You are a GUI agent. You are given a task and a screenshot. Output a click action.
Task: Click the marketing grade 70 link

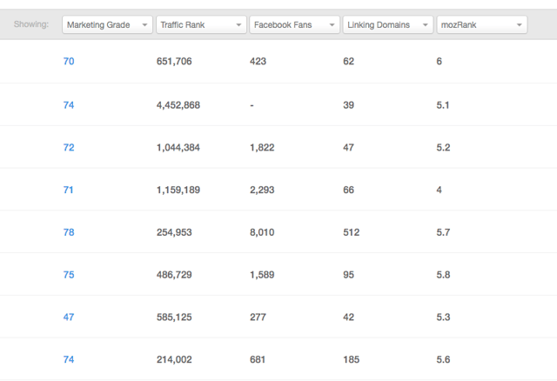[x=69, y=63]
